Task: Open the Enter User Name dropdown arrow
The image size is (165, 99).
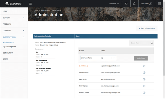Action: point(114,58)
